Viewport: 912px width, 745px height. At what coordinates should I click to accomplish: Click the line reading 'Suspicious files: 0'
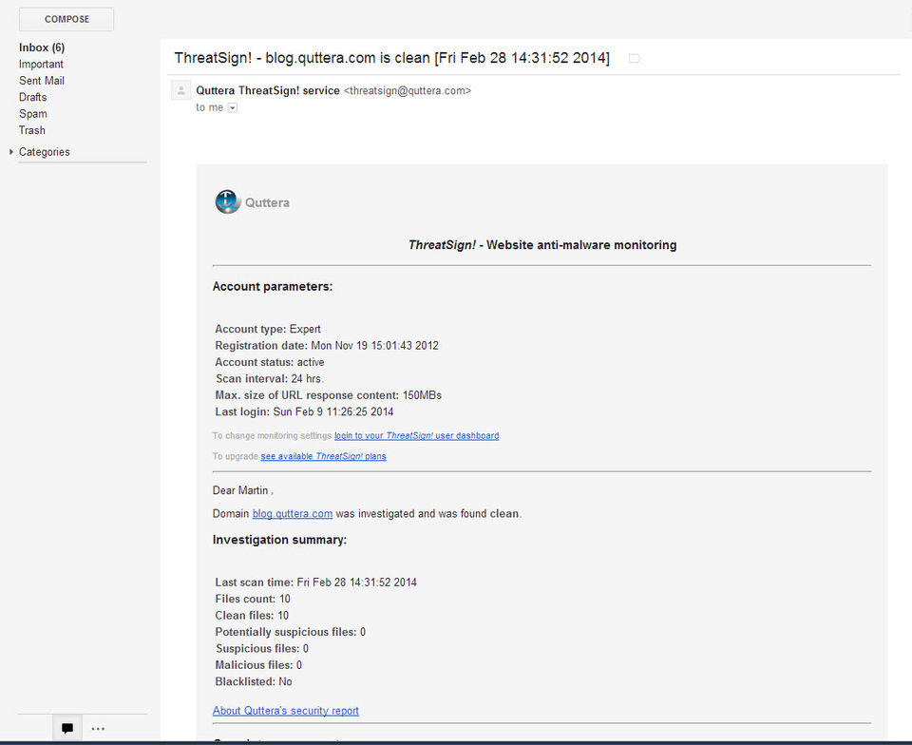pyautogui.click(x=262, y=648)
